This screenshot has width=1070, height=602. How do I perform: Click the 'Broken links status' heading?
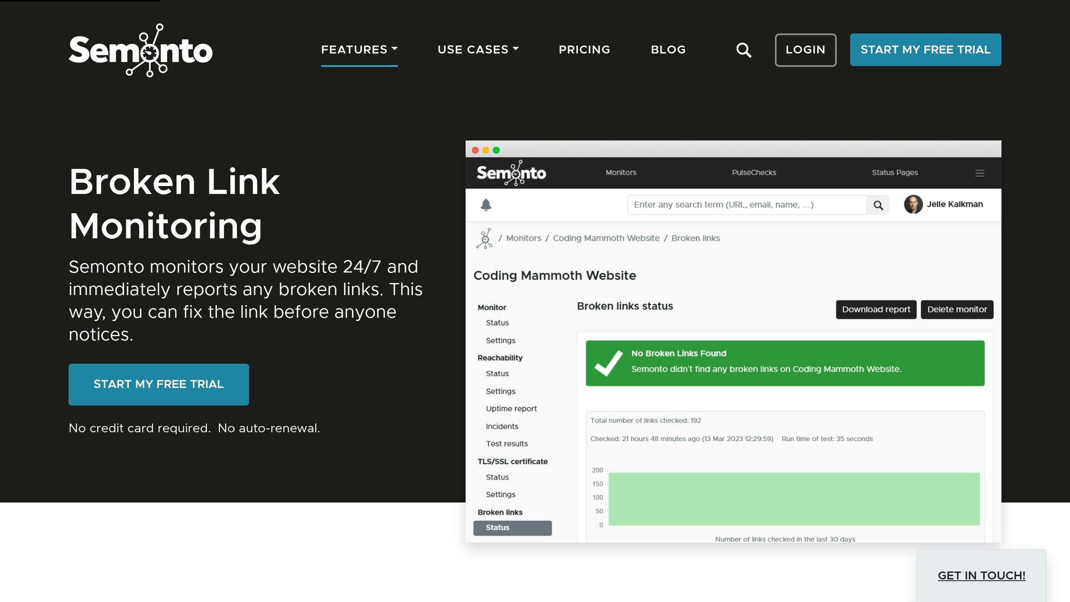(625, 306)
